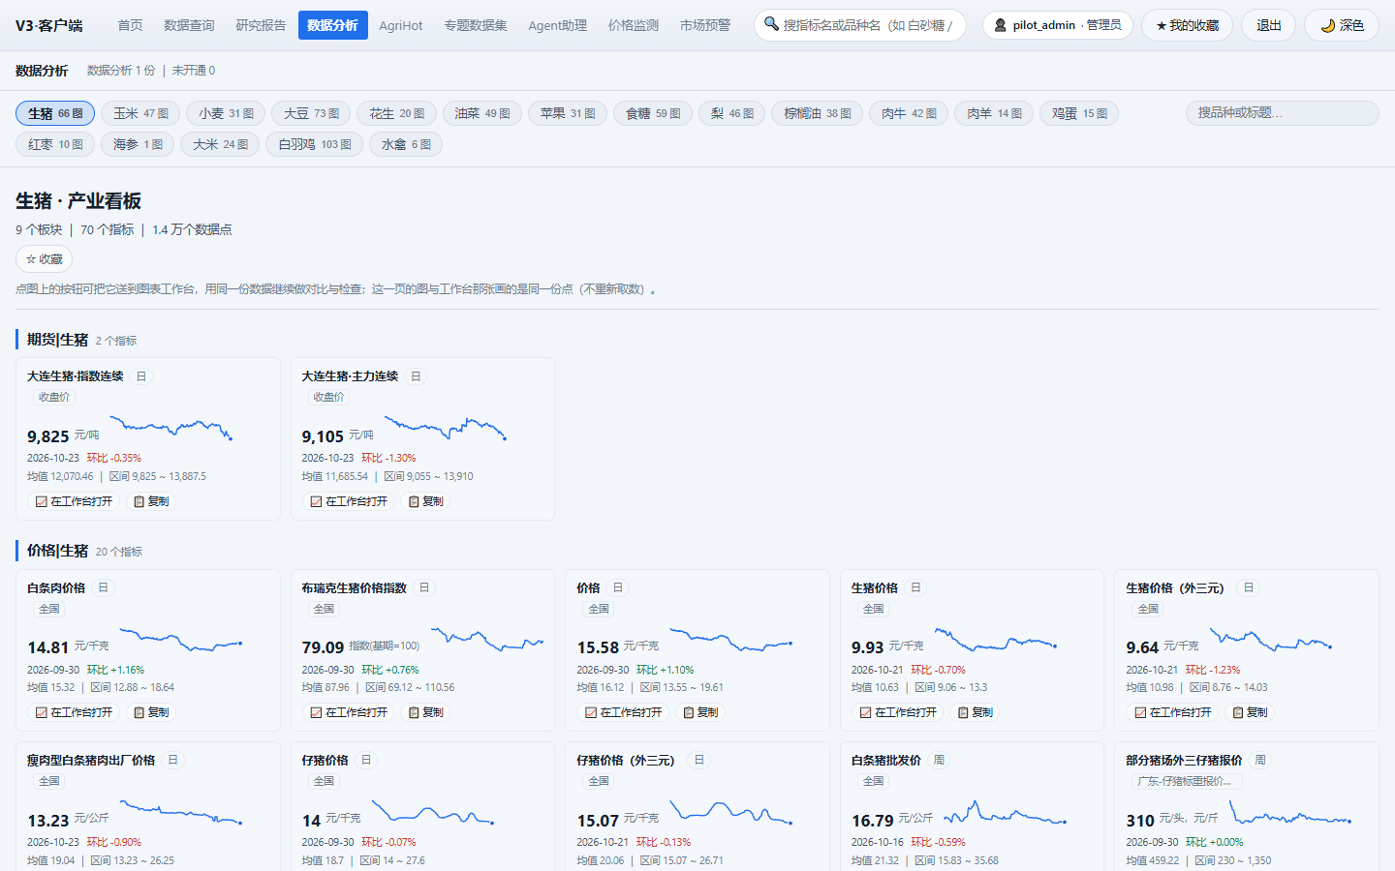Screen dimensions: 1395x871
Task: Open 专题数据集 in the top navigation
Action: click(476, 25)
